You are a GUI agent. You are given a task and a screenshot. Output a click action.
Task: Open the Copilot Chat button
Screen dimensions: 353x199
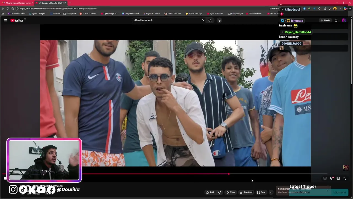(347, 9)
